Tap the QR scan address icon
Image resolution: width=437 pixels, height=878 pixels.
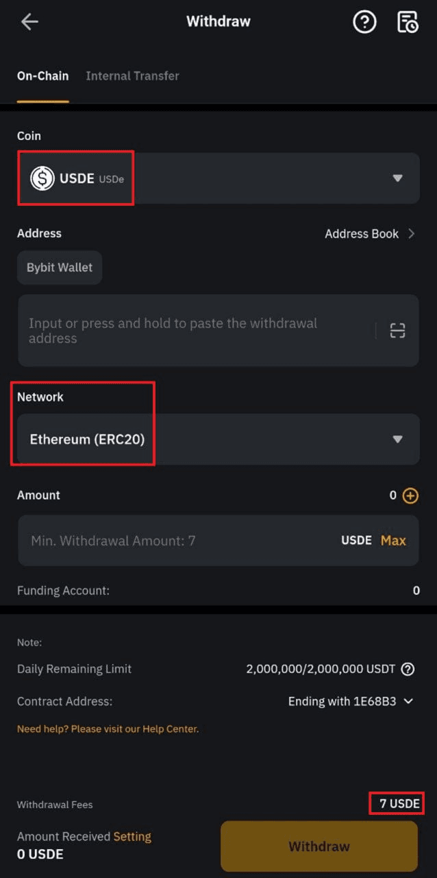(x=398, y=331)
